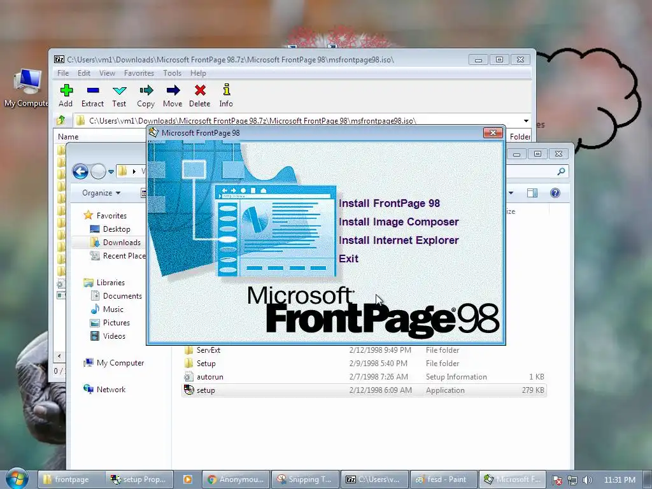The height and width of the screenshot is (489, 652).
Task: Open Downloads in the Explorer sidebar
Action: tap(115, 243)
